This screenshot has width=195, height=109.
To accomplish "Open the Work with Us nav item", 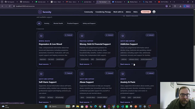I will (118, 12).
